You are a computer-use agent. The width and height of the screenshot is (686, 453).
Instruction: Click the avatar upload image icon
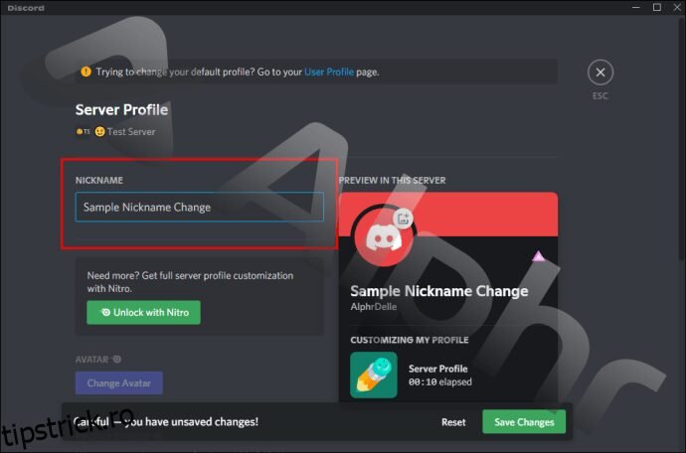point(403,218)
